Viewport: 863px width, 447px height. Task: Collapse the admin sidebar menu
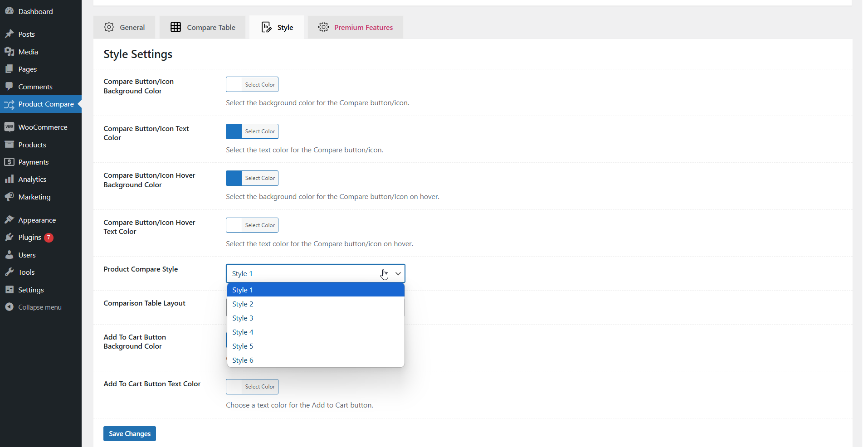[x=39, y=307]
